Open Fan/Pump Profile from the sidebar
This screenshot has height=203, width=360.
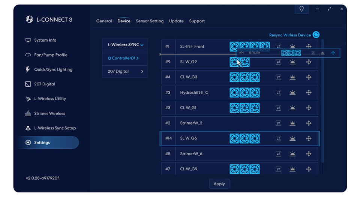pyautogui.click(x=51, y=55)
